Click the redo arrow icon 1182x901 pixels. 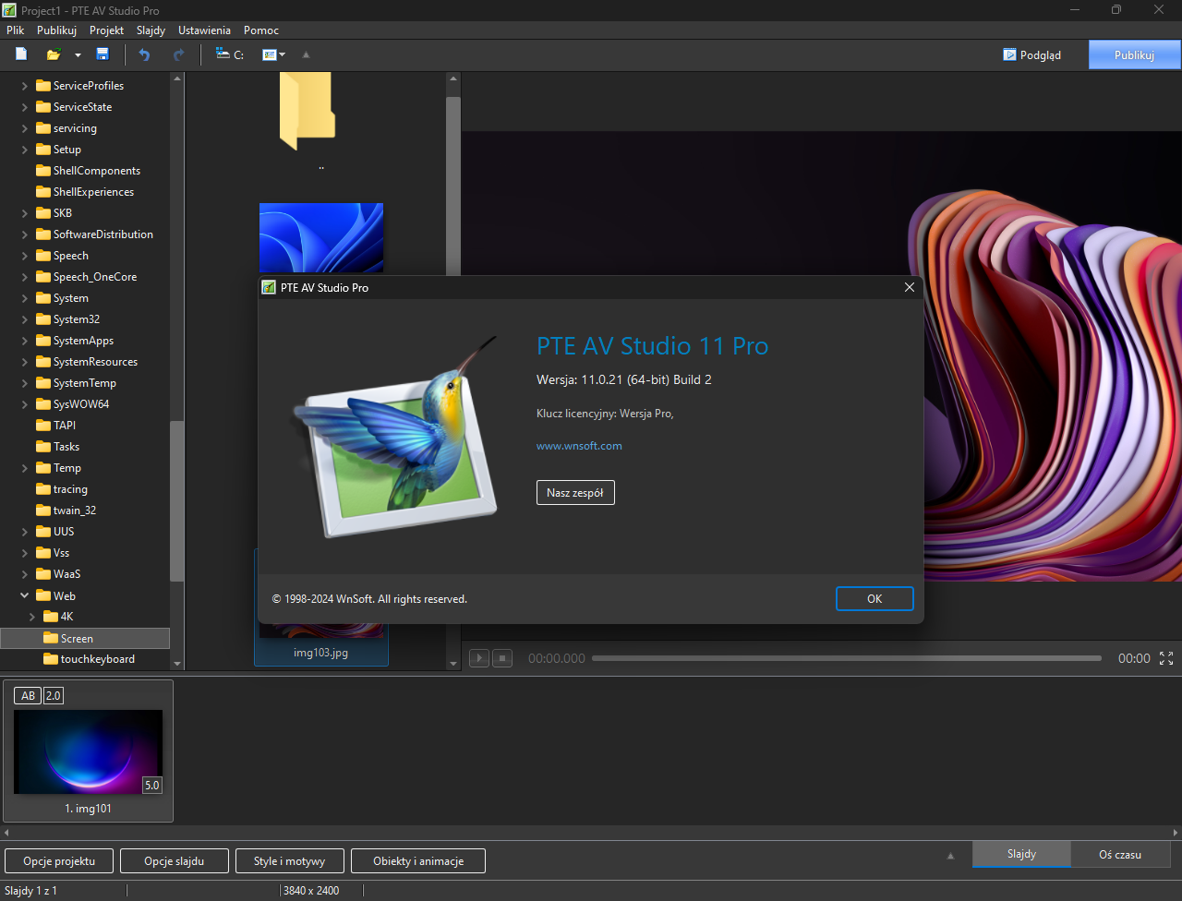click(x=178, y=54)
